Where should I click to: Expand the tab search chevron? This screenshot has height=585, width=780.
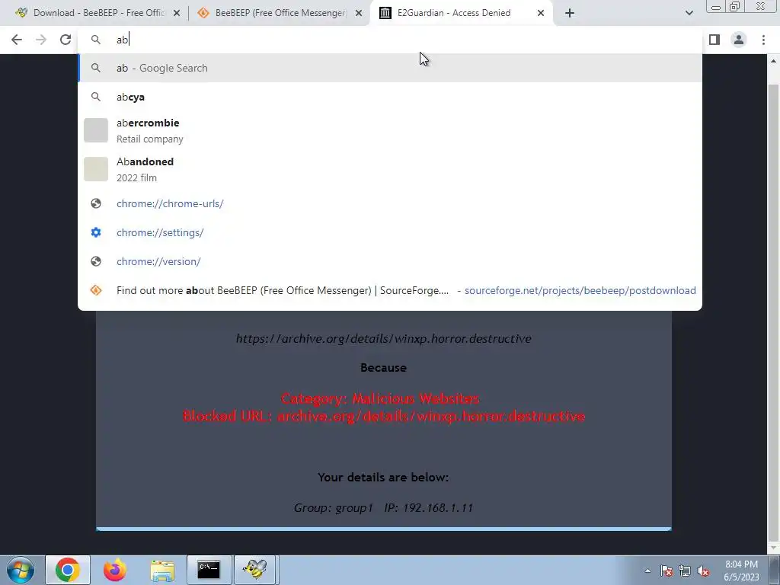[689, 13]
